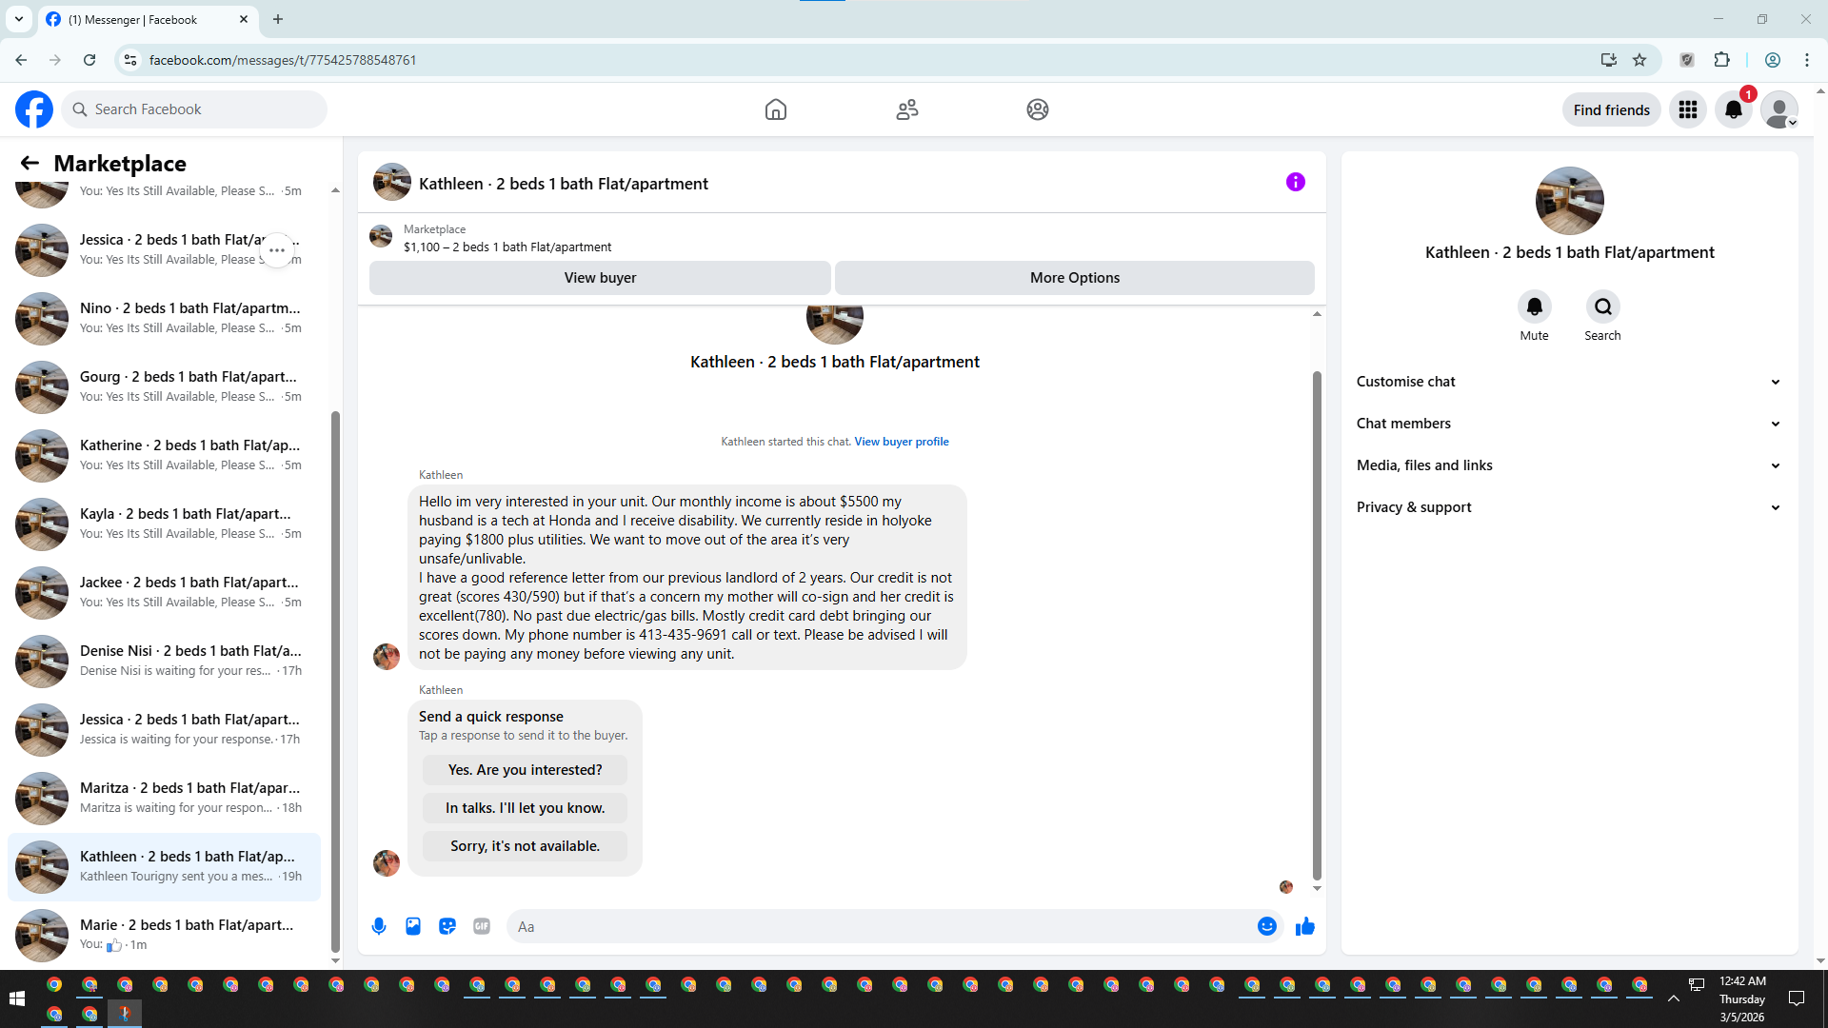The width and height of the screenshot is (1828, 1028).
Task: Expand the Customise chat section
Action: (x=1569, y=382)
